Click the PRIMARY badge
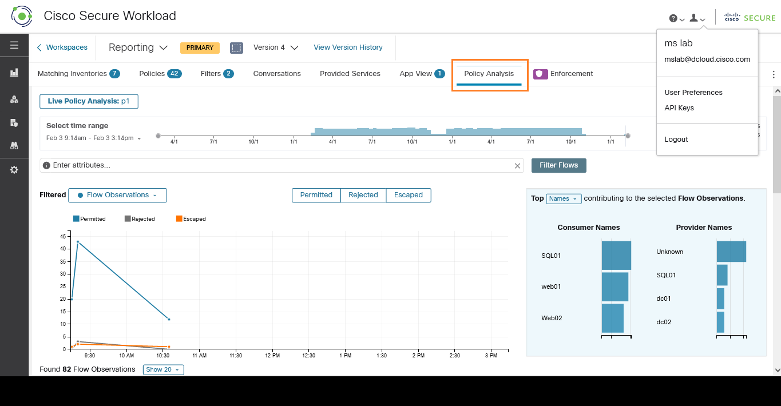This screenshot has height=406, width=781. click(200, 47)
